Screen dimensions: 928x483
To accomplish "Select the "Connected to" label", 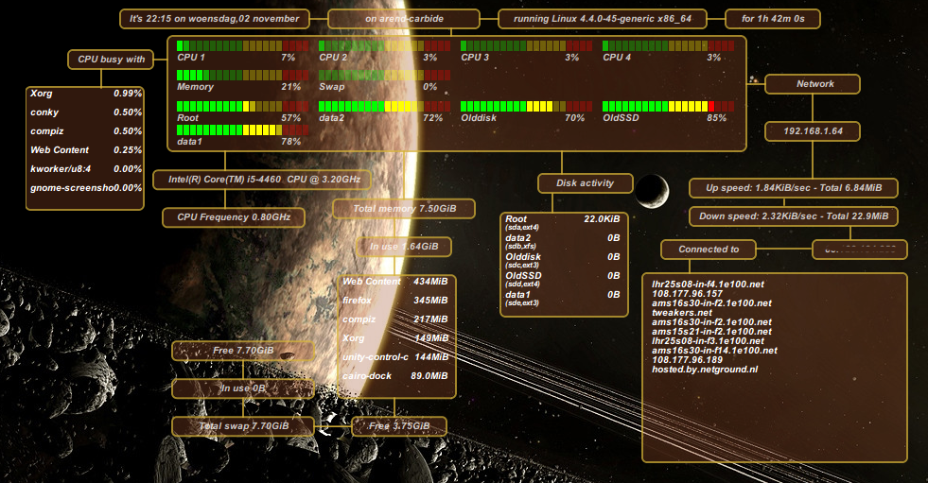I will (x=709, y=250).
